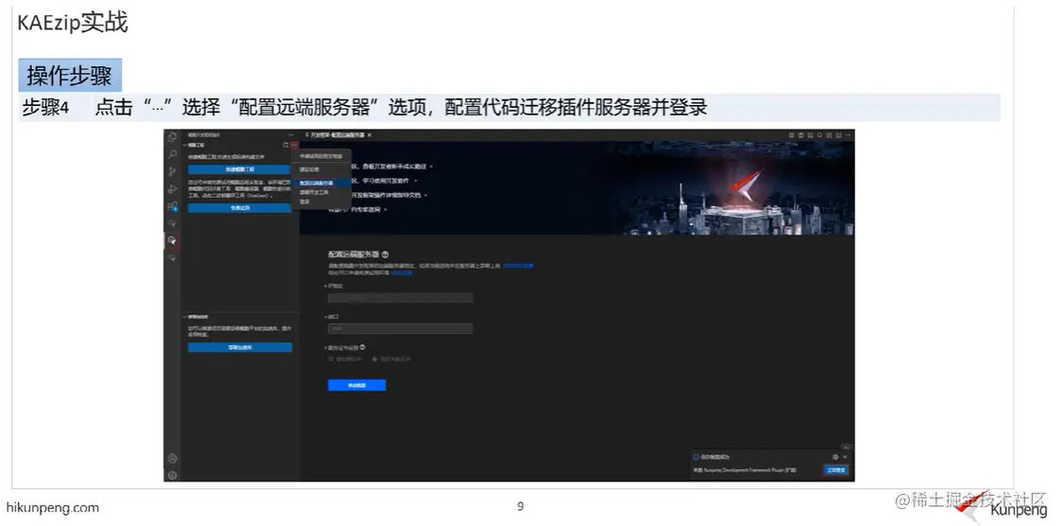Click the blue button in the lower sidebar section

coord(240,347)
